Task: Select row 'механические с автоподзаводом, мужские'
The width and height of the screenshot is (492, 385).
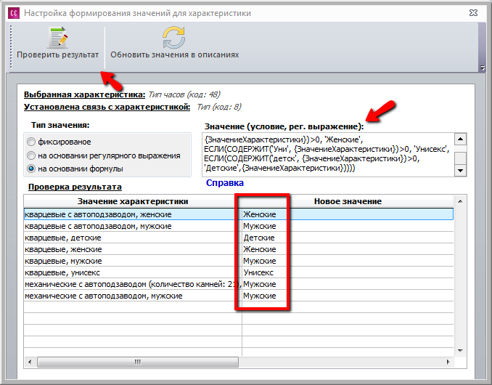Action: 239,296
